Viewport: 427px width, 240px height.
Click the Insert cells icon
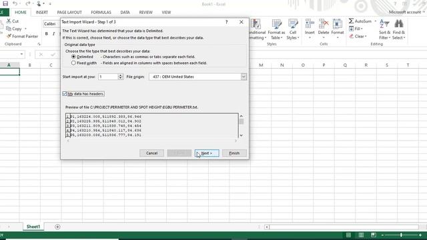[310, 24]
